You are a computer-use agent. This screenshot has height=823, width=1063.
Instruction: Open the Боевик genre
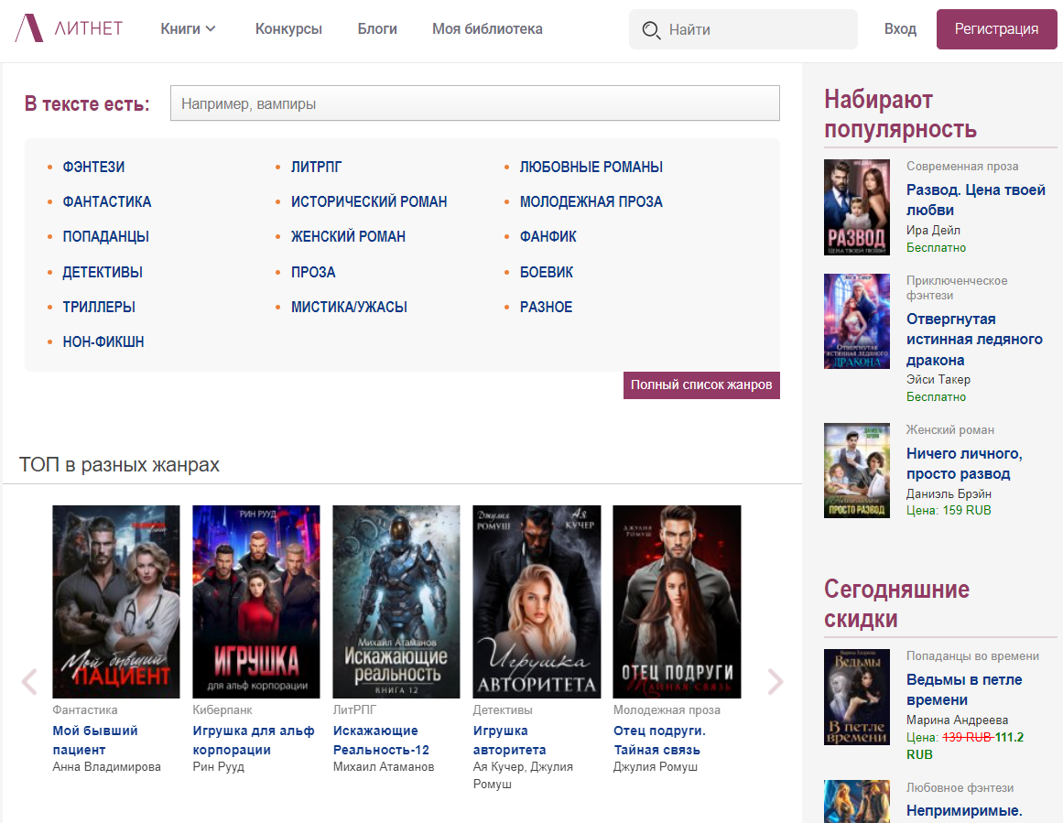[547, 272]
